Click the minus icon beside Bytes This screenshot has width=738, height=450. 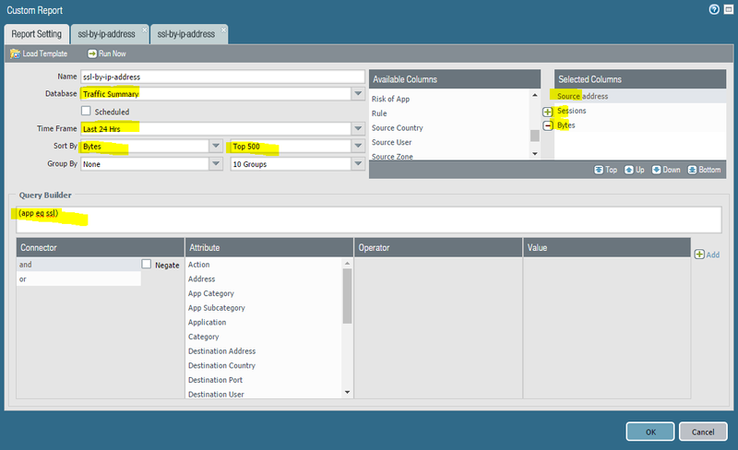(x=548, y=125)
